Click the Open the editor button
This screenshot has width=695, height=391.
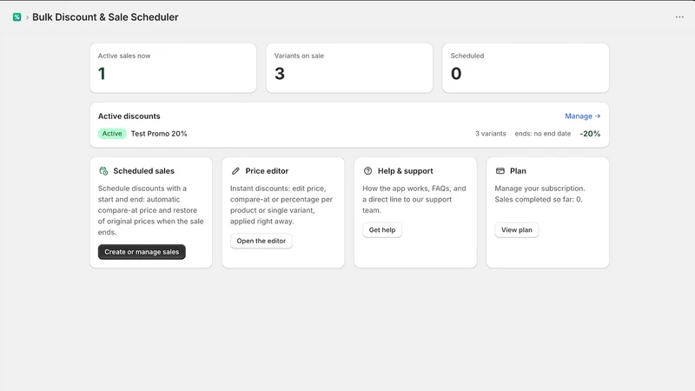click(261, 241)
